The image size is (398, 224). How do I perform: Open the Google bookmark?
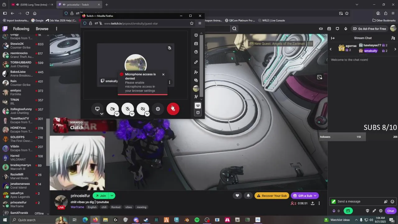pos(37,21)
